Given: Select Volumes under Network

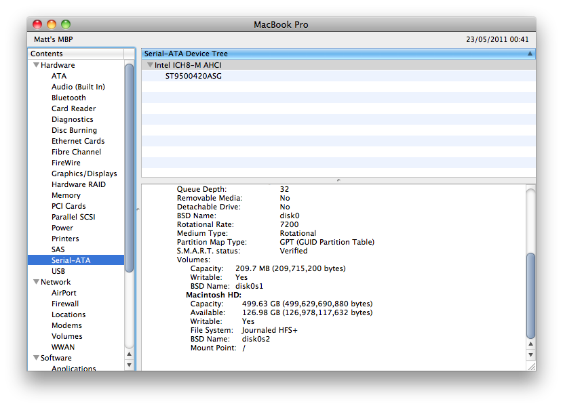Looking at the screenshot, I should click(x=66, y=336).
